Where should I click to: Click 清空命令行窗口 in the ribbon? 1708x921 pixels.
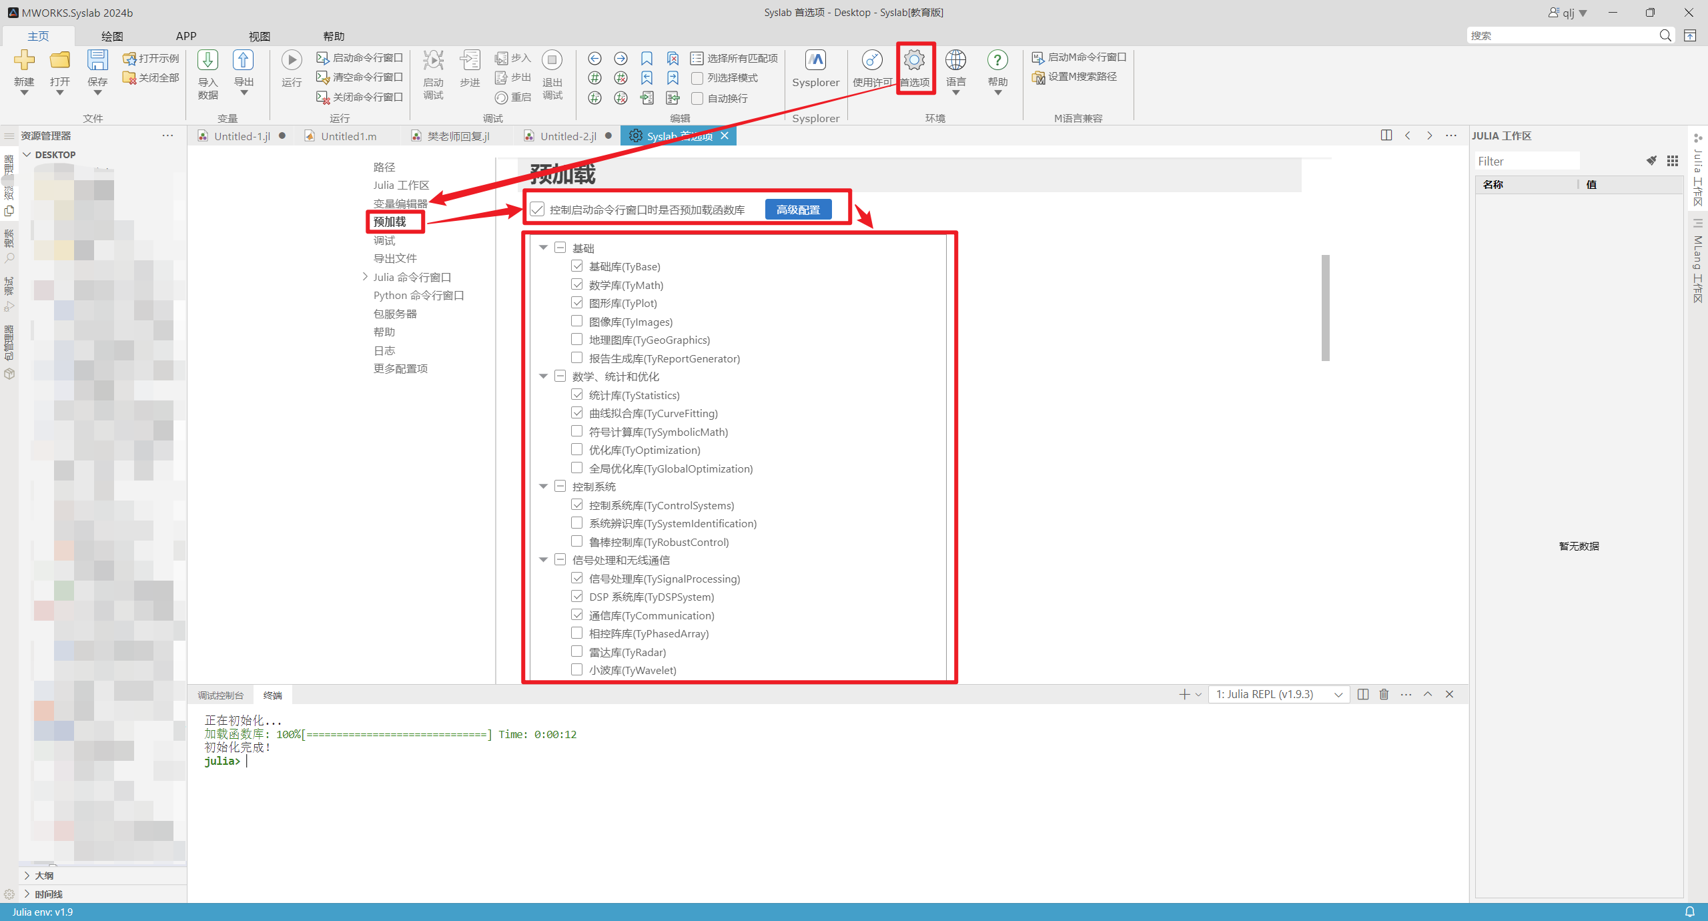point(360,77)
